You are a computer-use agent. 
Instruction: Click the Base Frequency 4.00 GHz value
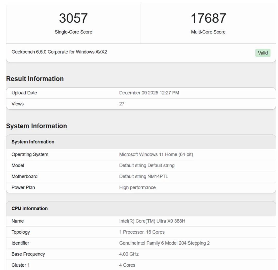pos(129,254)
